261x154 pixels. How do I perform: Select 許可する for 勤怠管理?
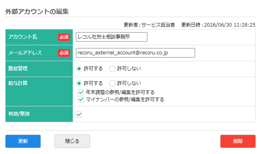click(x=79, y=69)
